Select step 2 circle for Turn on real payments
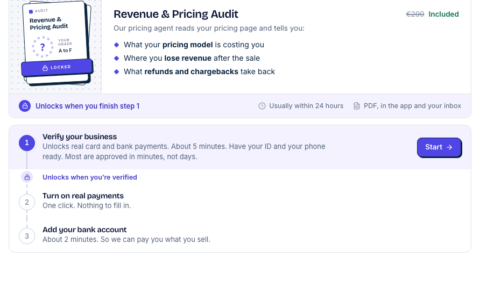Screen dimensions: 480x286 tap(27, 202)
